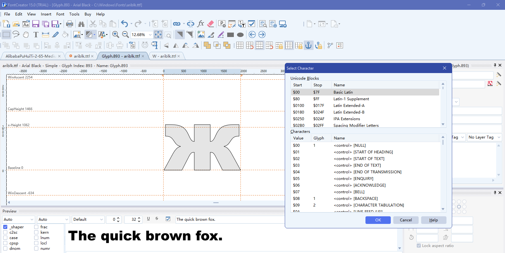Check the frac feature checkbox
The height and width of the screenshot is (253, 505).
pyautogui.click(x=36, y=227)
